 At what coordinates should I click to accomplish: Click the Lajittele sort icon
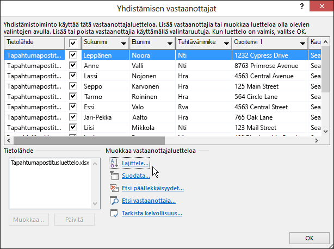coord(114,163)
